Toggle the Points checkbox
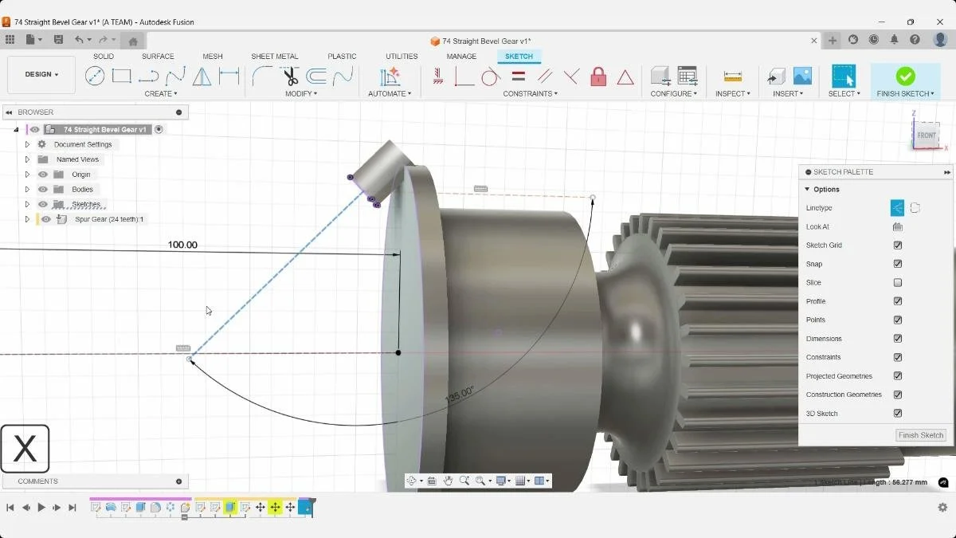This screenshot has height=538, width=956. [898, 320]
